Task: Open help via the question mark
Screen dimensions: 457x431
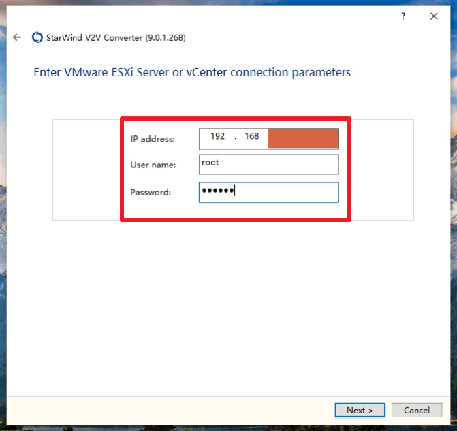Action: 403,16
